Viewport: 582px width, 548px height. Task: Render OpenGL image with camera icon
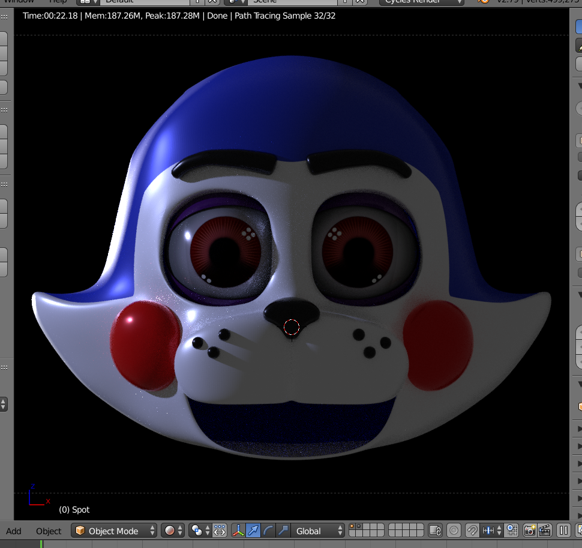(x=530, y=531)
